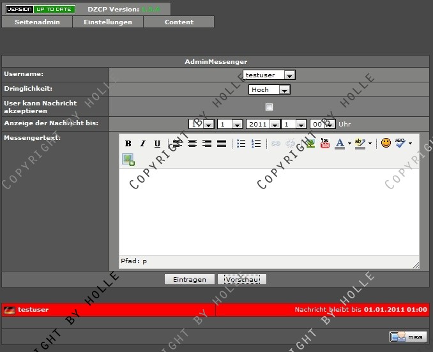Open the text color picker
This screenshot has width=433, height=352.
(x=340, y=144)
